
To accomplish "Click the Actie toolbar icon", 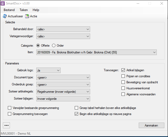I will pos(27,16).
